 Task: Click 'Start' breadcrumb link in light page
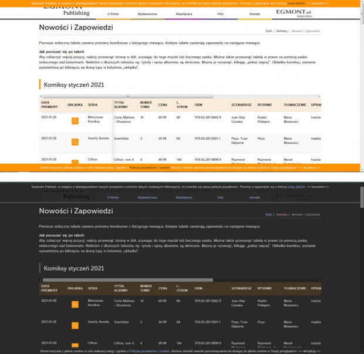coord(268,31)
